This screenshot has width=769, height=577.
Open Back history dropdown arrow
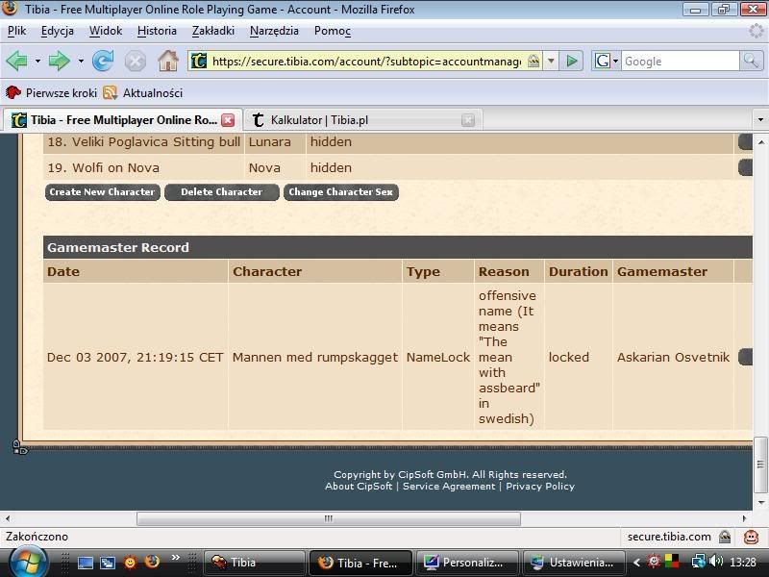pyautogui.click(x=37, y=62)
